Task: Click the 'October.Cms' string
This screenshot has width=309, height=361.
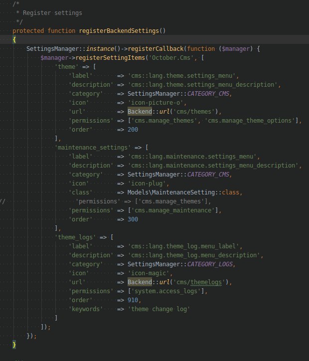Action: (x=171, y=58)
